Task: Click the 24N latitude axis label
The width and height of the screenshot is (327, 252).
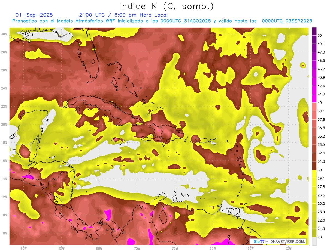Action: (4, 88)
